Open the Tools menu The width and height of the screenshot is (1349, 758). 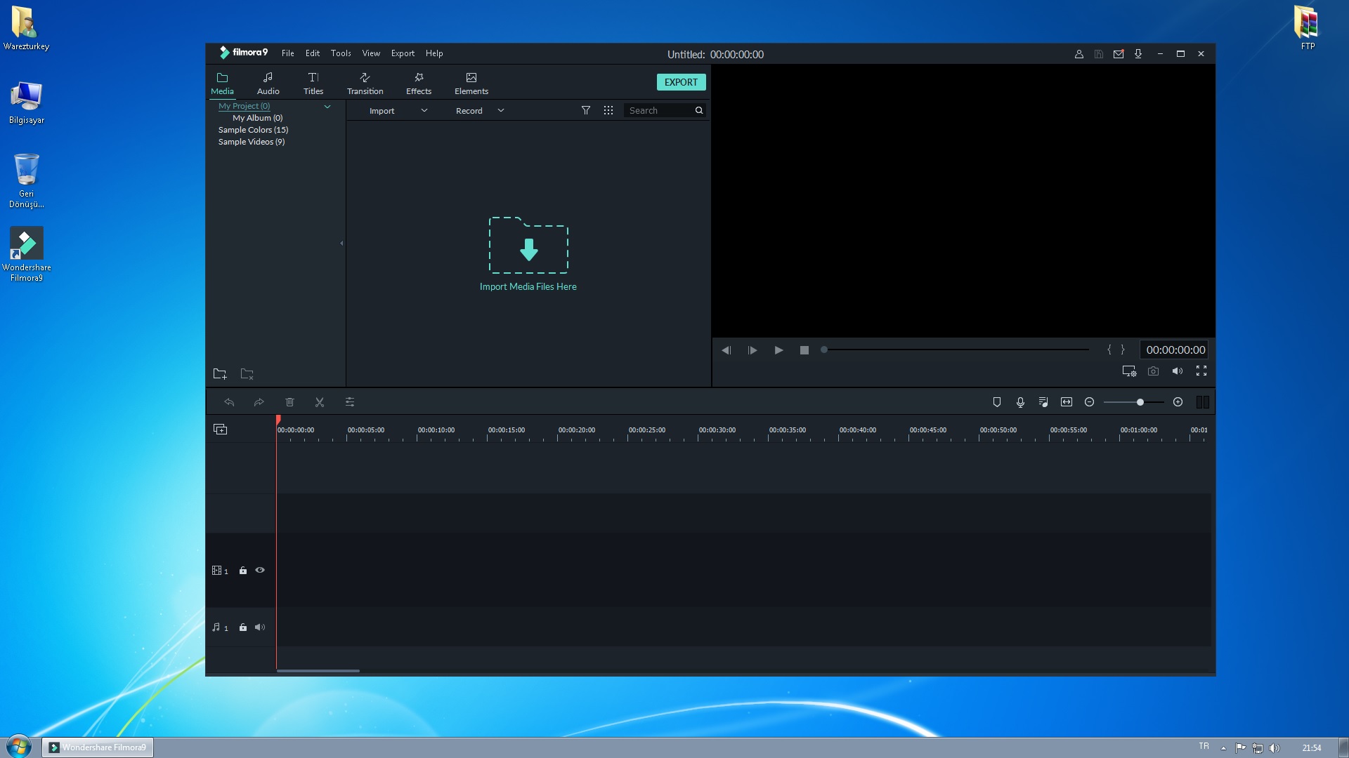click(x=341, y=53)
